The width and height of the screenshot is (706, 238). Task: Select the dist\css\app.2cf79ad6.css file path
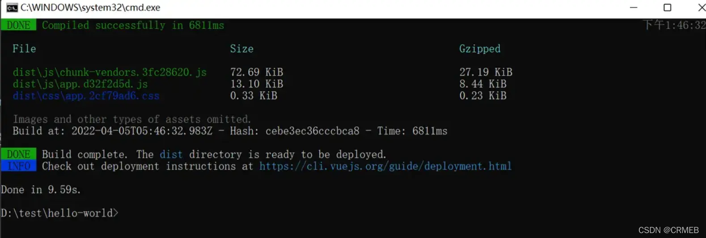tap(86, 96)
